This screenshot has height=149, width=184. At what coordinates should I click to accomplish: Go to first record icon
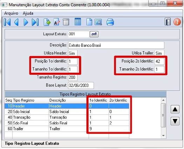click(x=7, y=22)
